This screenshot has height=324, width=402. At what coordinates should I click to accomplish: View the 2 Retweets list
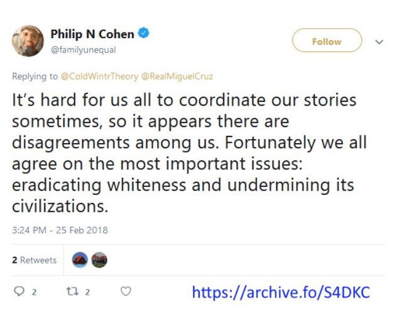click(35, 260)
